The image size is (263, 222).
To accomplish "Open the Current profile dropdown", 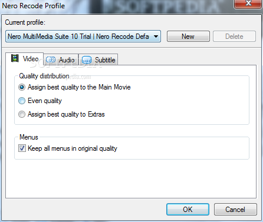I will [83, 37].
